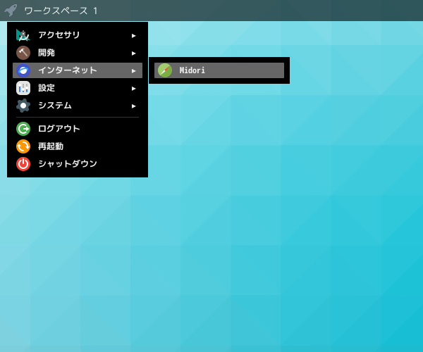Screen dimensions: 423x352
Task: Expand the アクセサリ submenu arrow
Action: tap(133, 35)
